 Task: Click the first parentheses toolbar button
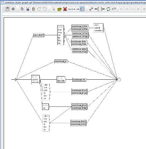[121, 9]
